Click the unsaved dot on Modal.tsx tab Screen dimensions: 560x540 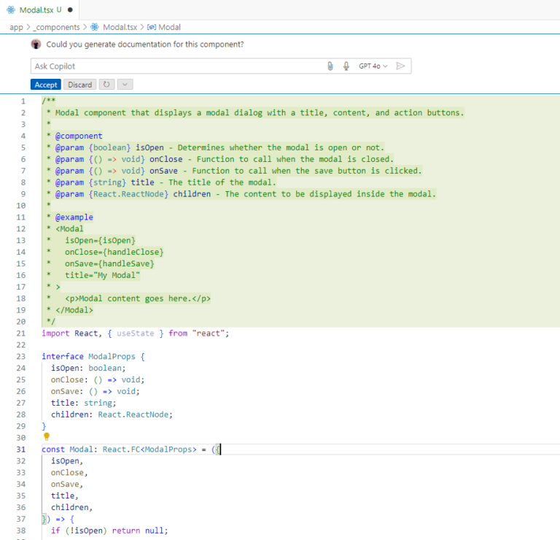pyautogui.click(x=70, y=10)
